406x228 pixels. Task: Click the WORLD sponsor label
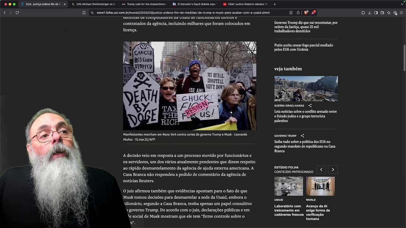311,200
